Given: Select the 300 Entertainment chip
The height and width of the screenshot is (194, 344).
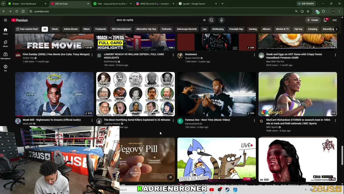Looking at the screenshot, I should coord(121,29).
